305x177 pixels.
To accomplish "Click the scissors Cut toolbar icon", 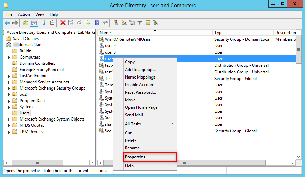I will pyautogui.click(x=44, y=23).
